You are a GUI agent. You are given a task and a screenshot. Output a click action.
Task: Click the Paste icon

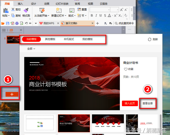(x=6, y=11)
